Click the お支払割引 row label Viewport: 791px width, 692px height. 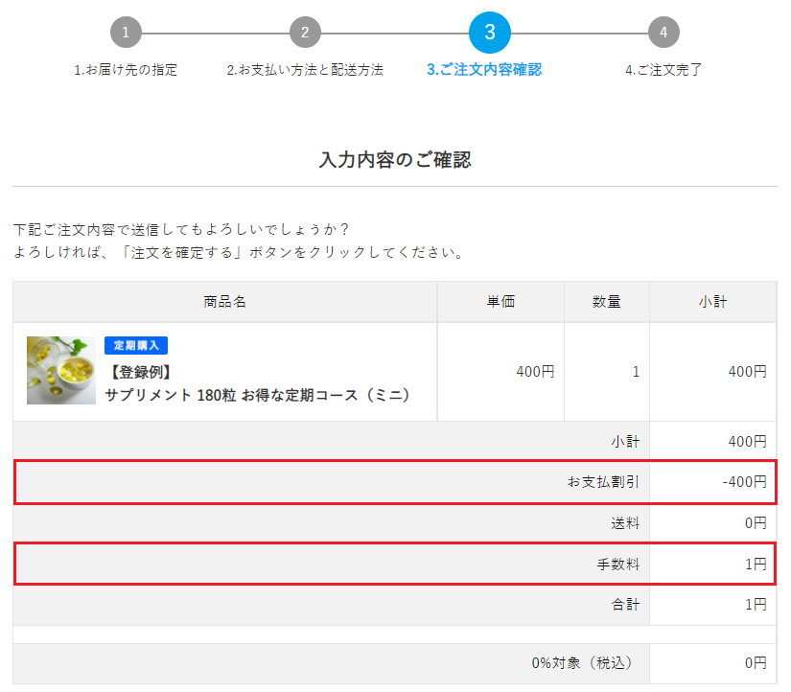point(603,482)
